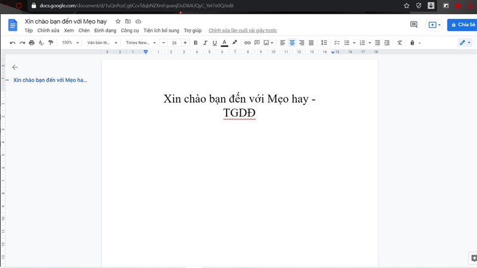This screenshot has width=477, height=268.
Task: Open line and paragraph spacing
Action: pos(324,43)
